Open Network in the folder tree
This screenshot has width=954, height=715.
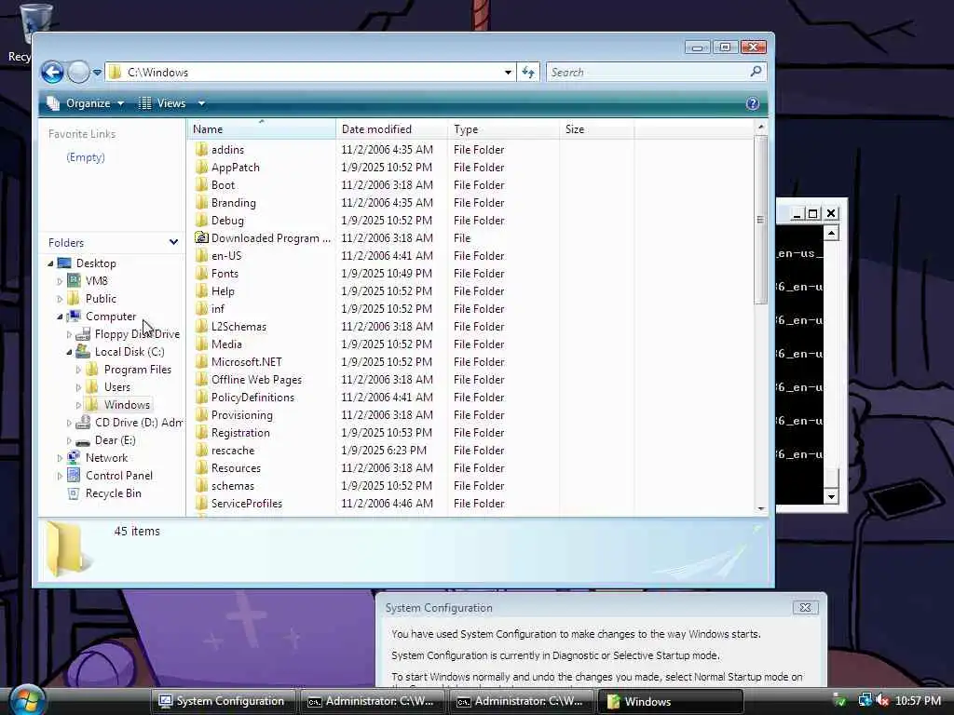pyautogui.click(x=106, y=458)
